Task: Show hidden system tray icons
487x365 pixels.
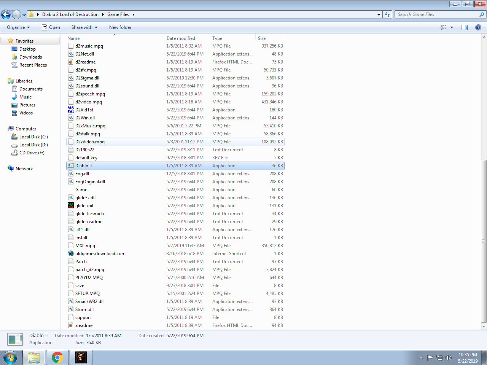Action: tap(421, 358)
